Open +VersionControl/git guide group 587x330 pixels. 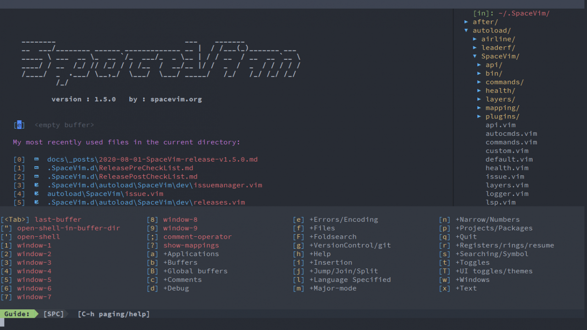[x=350, y=245]
